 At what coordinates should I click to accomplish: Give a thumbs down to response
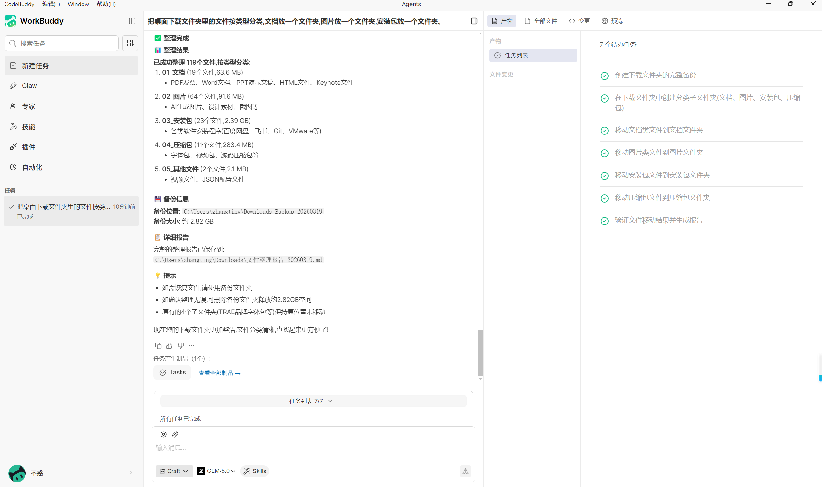coord(181,346)
